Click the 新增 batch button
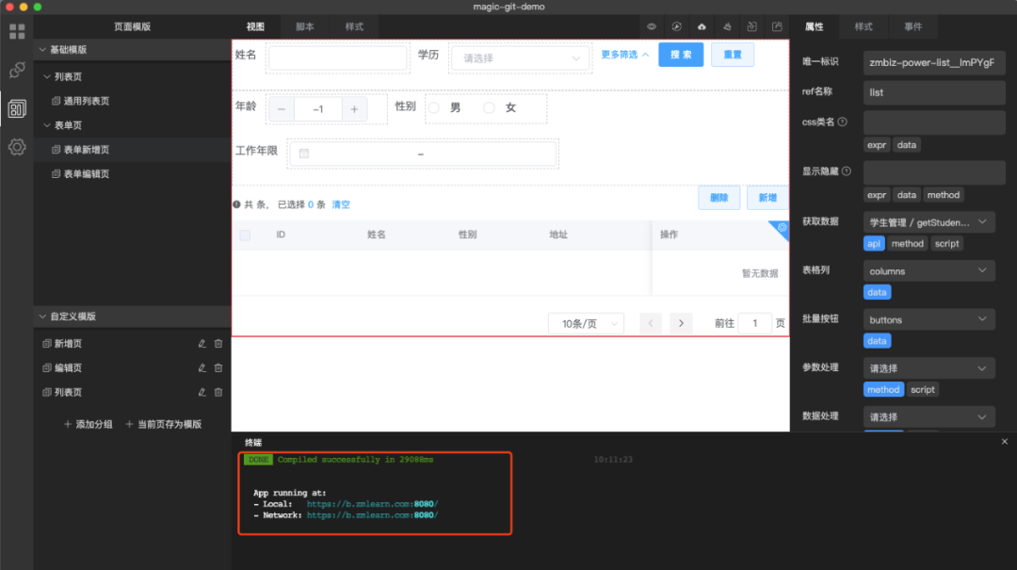 pos(768,197)
